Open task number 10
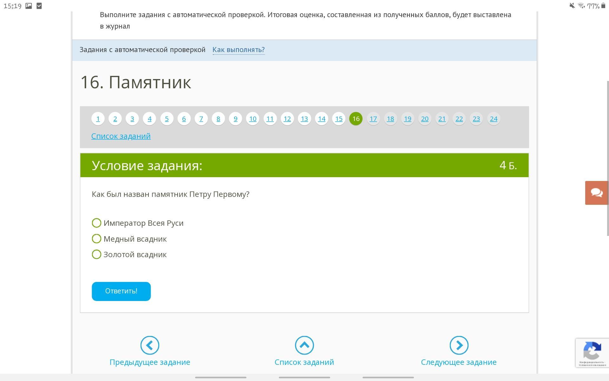Viewport: 609px width, 381px height. (253, 119)
